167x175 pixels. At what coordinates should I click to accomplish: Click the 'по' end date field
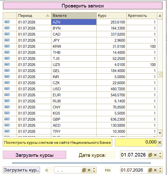134,170
